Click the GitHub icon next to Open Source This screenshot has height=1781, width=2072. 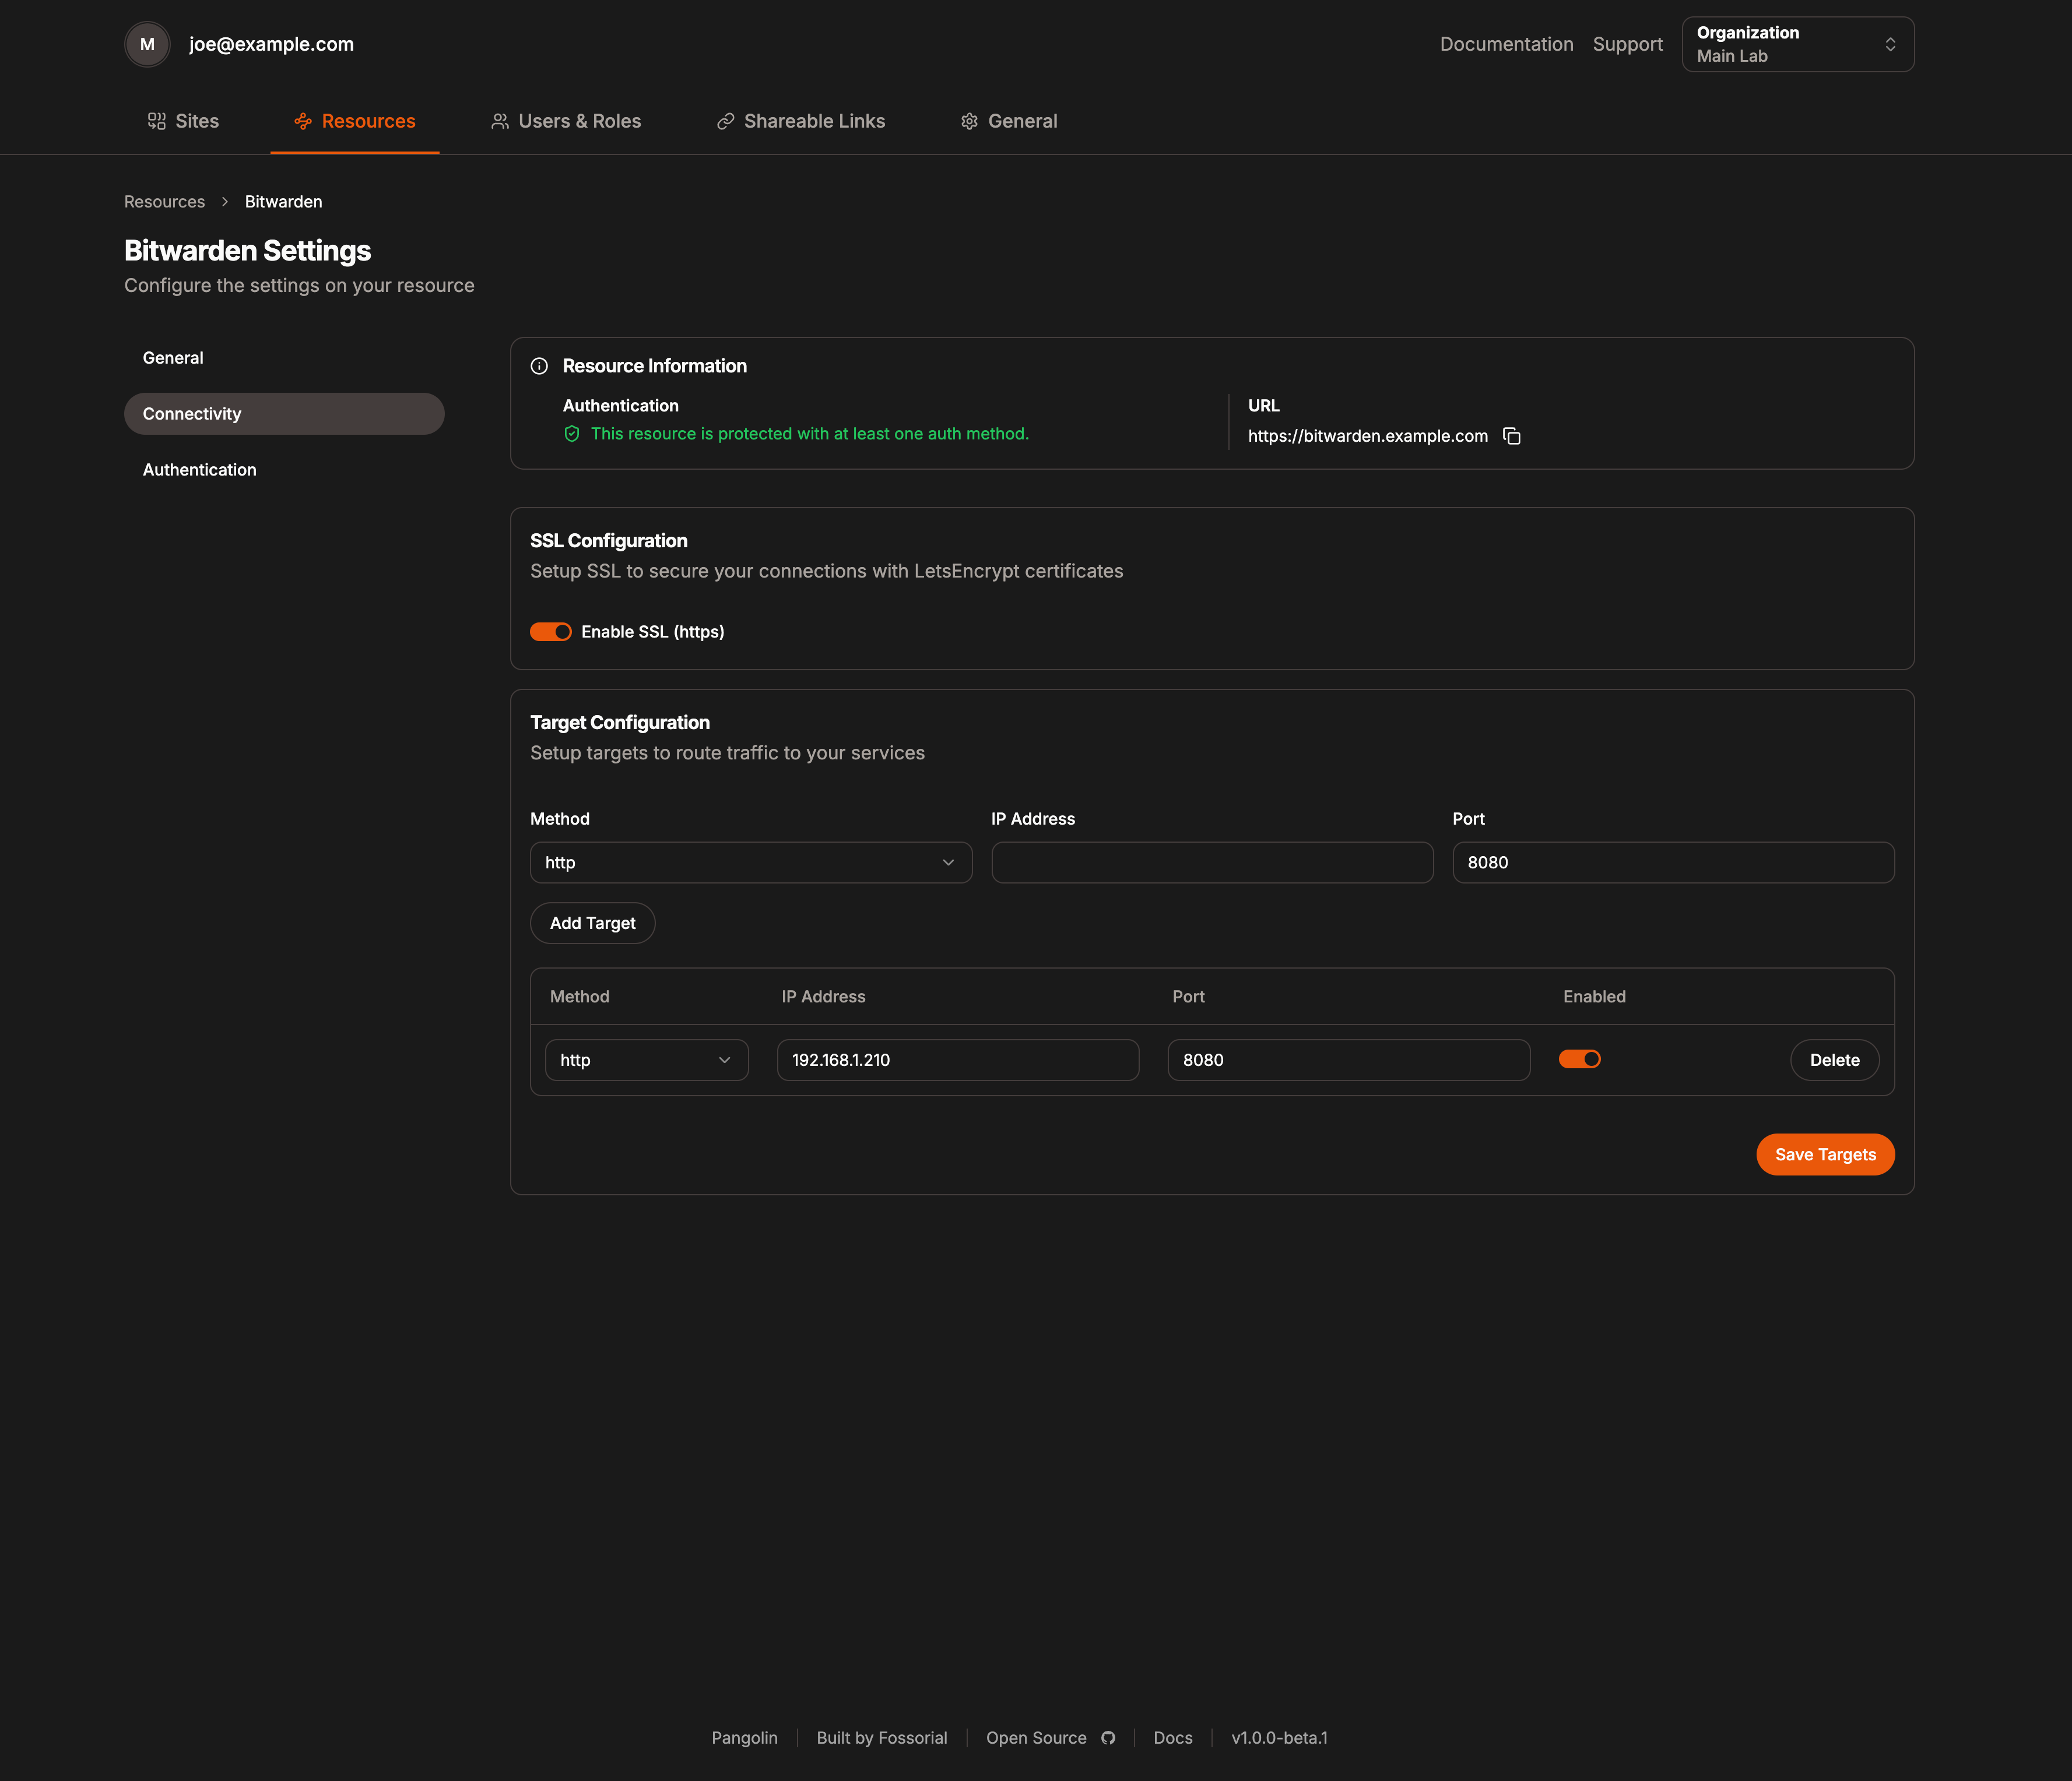pyautogui.click(x=1109, y=1737)
